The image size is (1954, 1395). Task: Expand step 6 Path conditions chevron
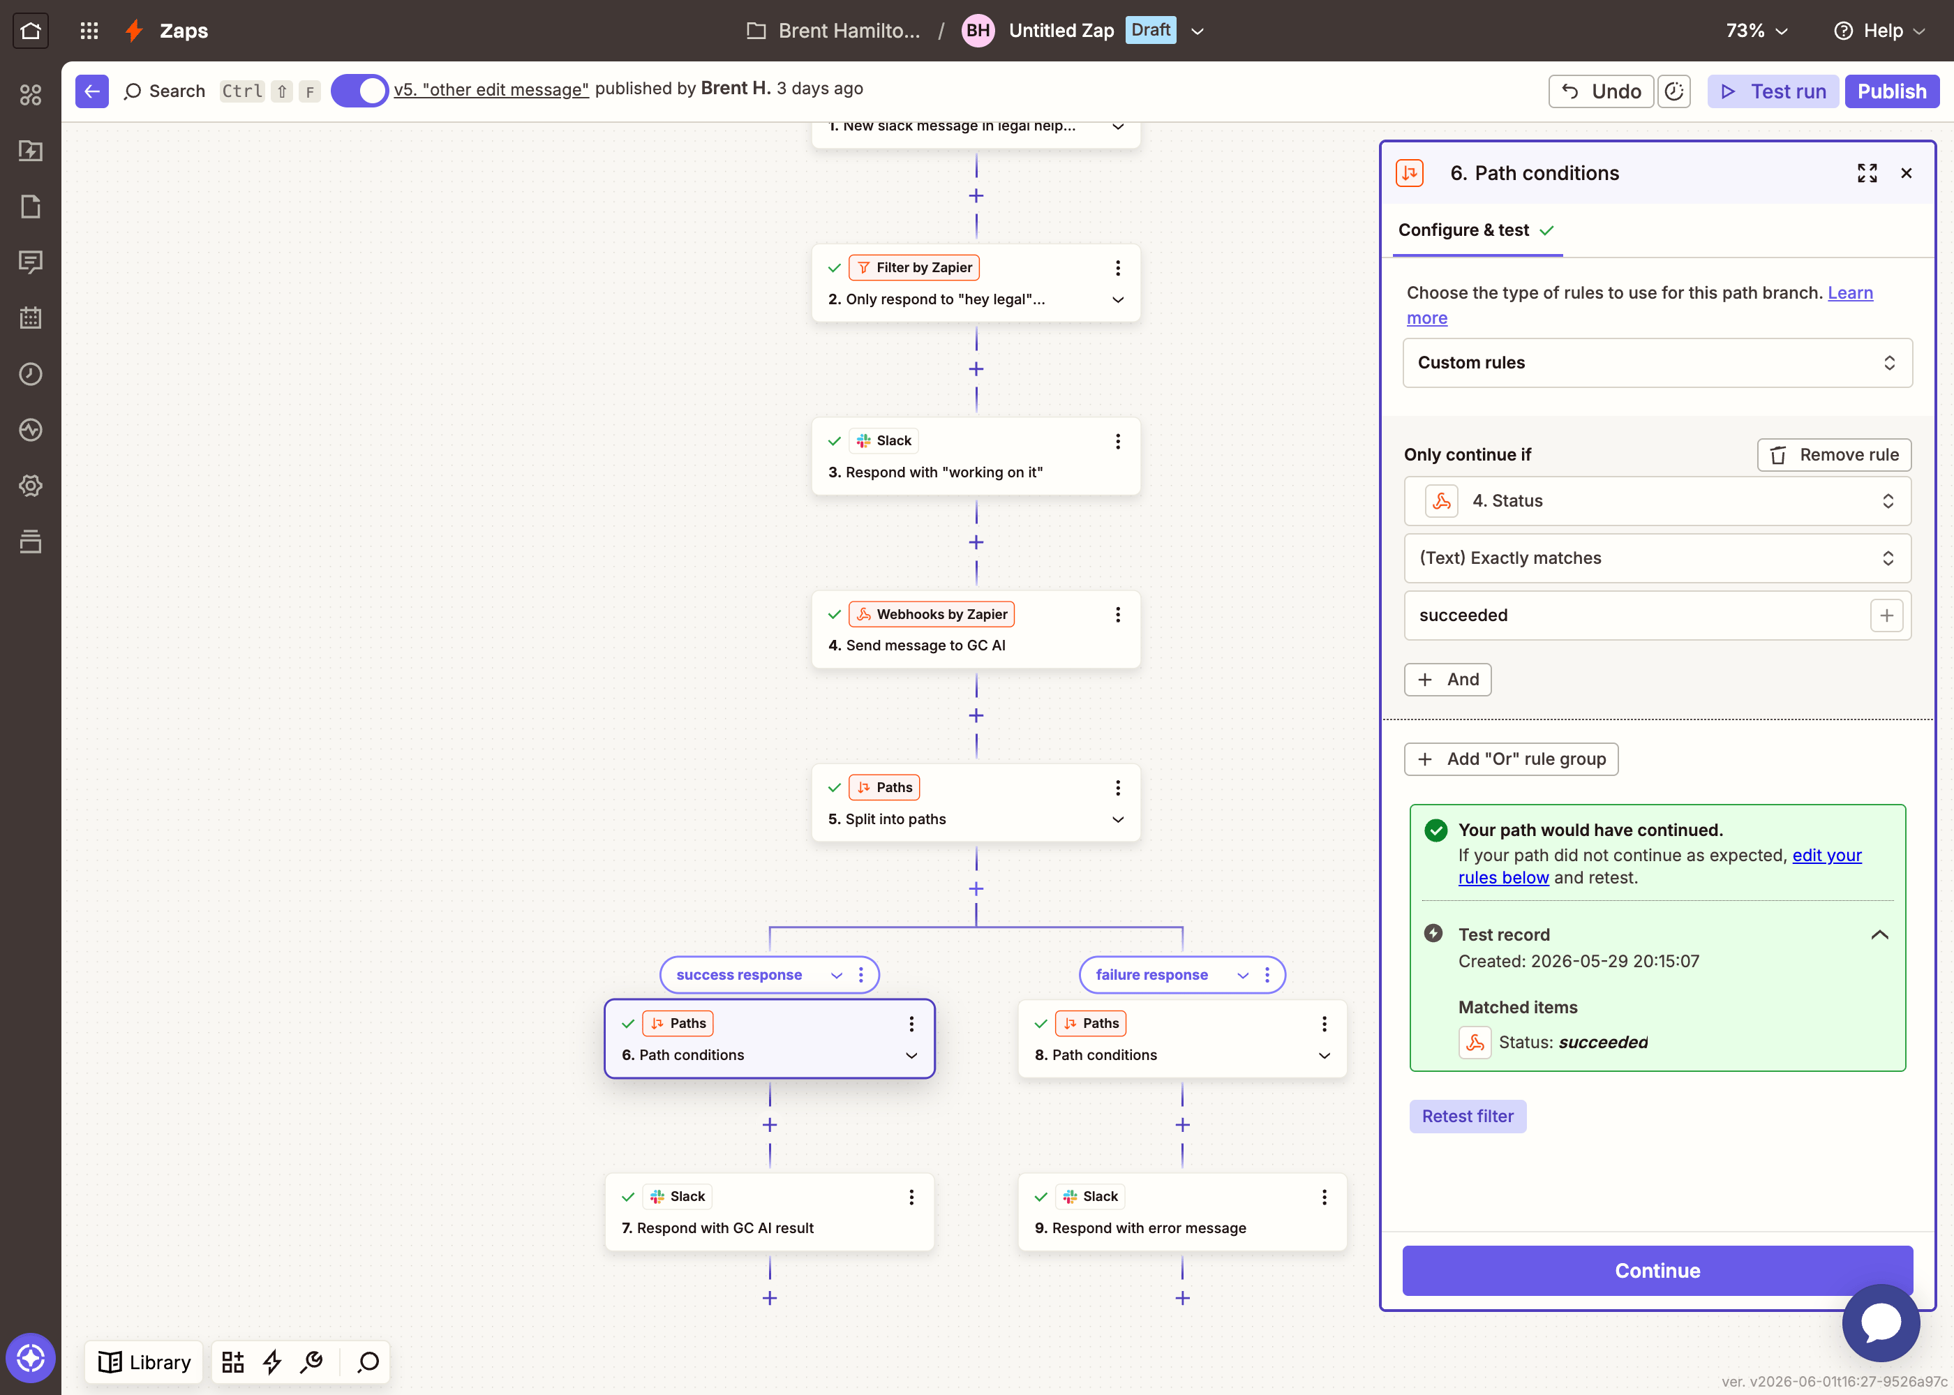click(x=911, y=1056)
